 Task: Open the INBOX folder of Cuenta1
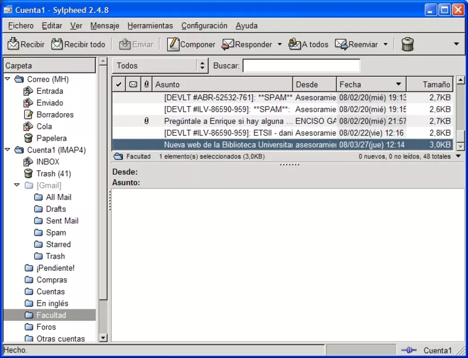click(x=42, y=162)
